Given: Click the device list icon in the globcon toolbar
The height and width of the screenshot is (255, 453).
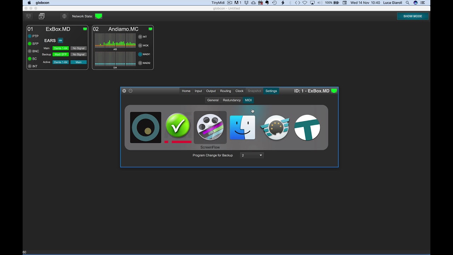Looking at the screenshot, I should pyautogui.click(x=29, y=16).
